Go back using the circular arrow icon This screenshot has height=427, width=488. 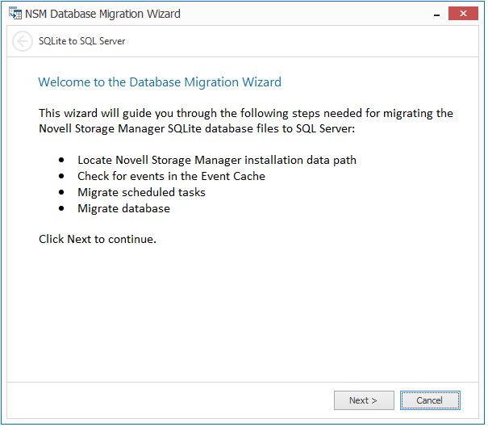coord(23,41)
